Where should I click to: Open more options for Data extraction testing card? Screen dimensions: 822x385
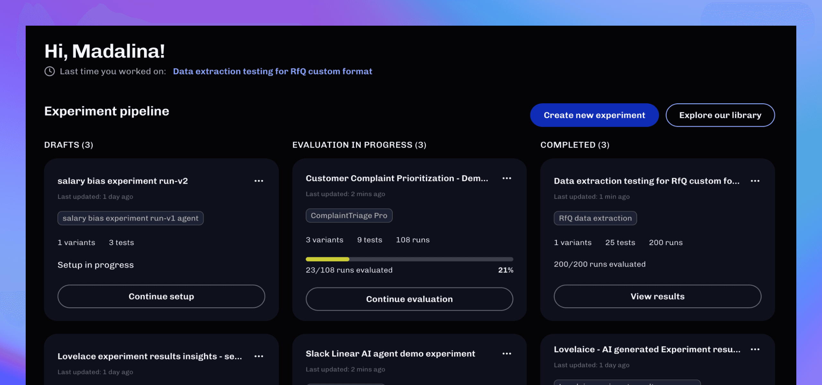click(755, 181)
